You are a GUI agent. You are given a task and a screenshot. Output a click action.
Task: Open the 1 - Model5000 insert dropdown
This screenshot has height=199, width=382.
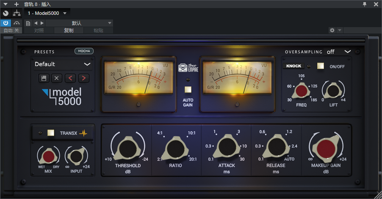47,13
